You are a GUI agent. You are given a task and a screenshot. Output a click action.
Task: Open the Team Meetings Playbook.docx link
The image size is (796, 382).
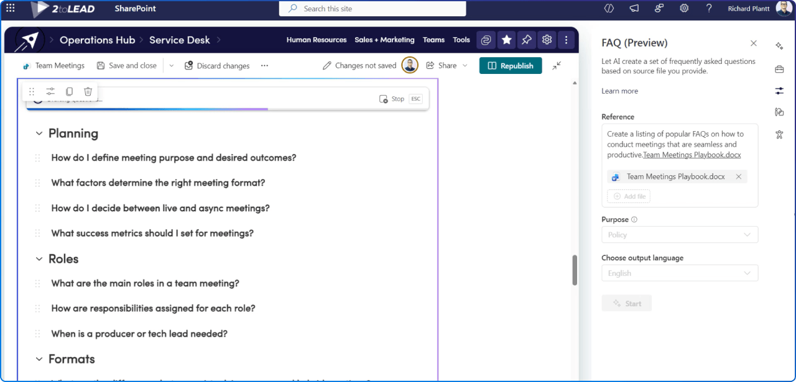pos(692,155)
